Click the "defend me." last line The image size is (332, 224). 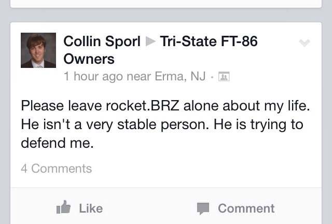coord(57,143)
